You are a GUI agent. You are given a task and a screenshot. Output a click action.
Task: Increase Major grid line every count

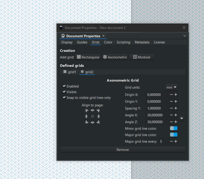click(176, 142)
